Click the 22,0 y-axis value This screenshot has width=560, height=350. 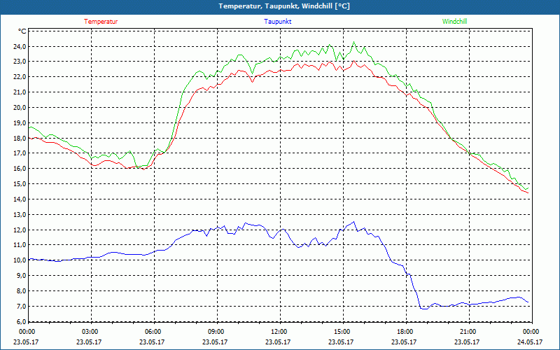click(18, 77)
